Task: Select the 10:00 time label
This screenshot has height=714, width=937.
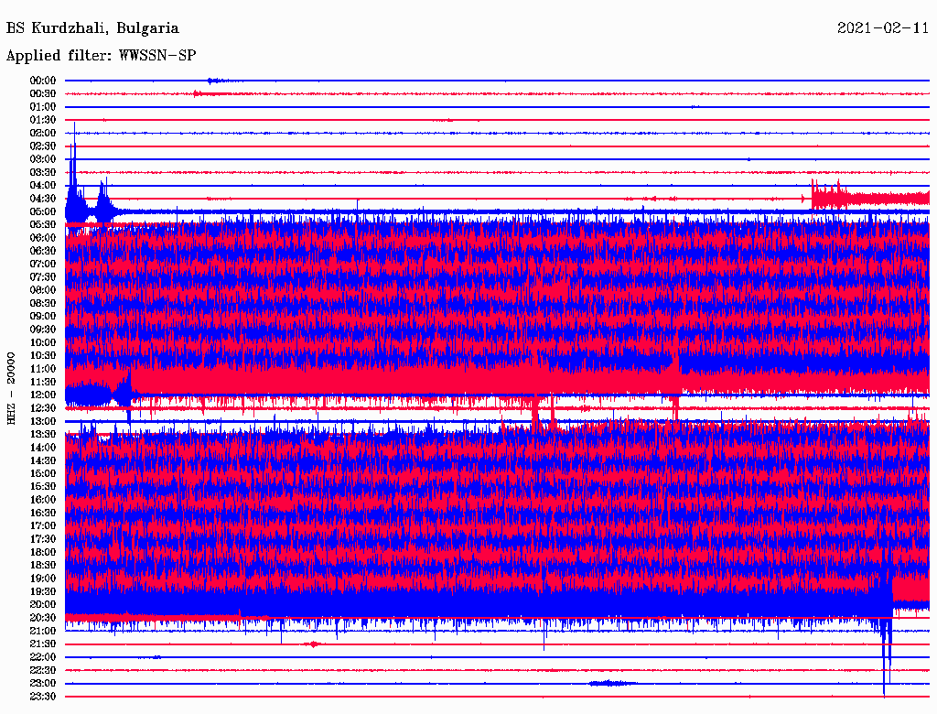Action: pyautogui.click(x=43, y=342)
